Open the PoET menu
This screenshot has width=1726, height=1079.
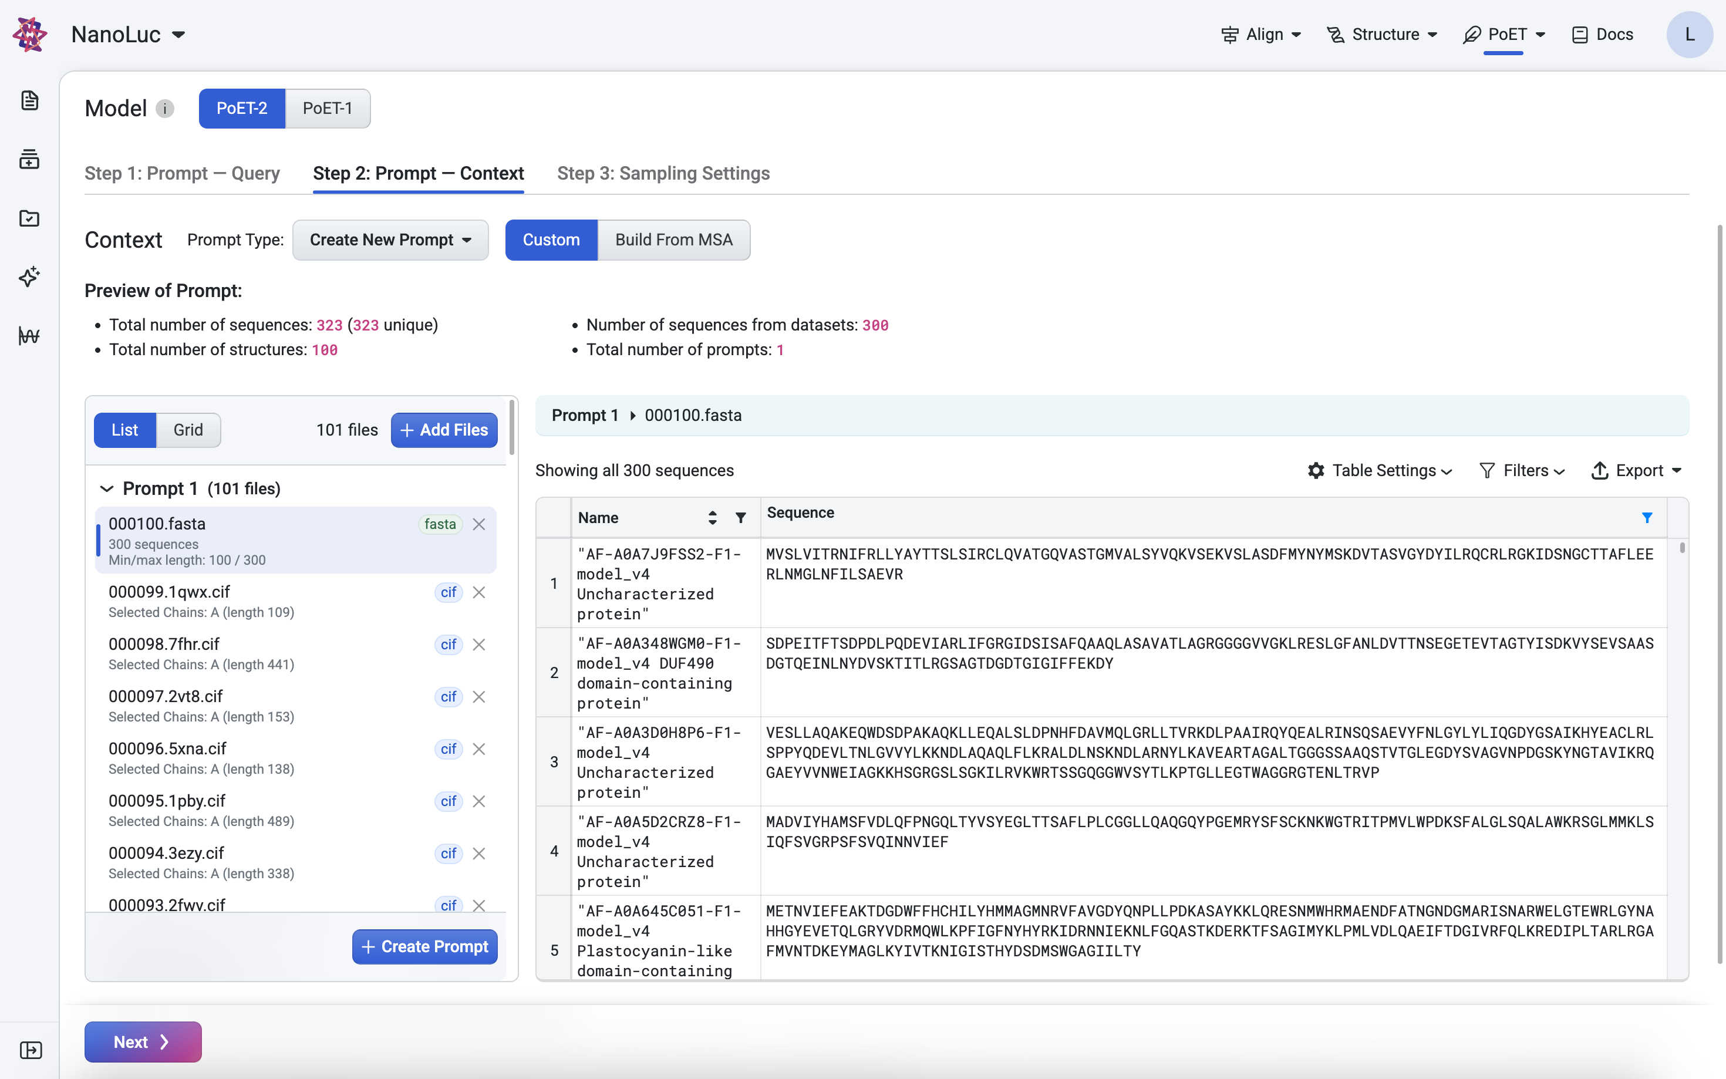click(1504, 34)
